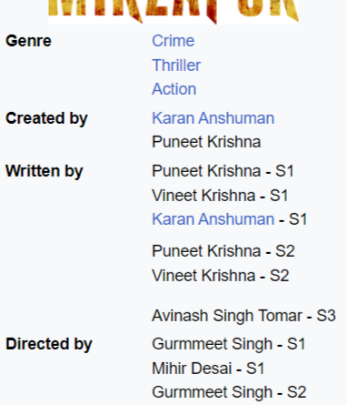Open the Thriller genre link
Screen dimensions: 347x405
click(176, 66)
